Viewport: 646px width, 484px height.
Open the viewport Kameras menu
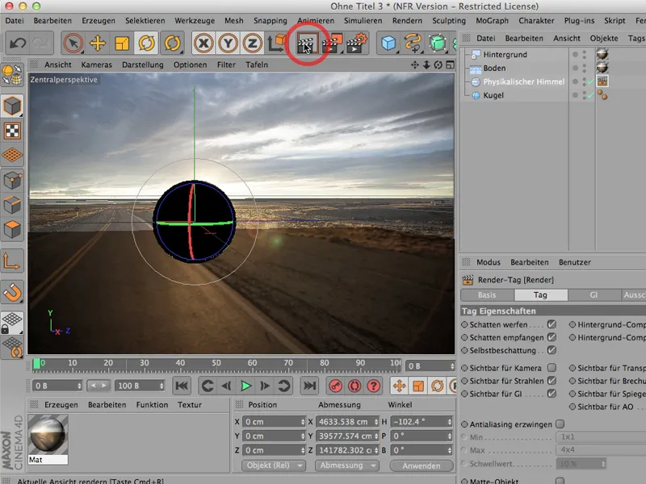tap(96, 65)
